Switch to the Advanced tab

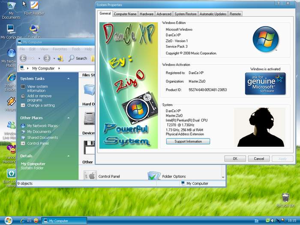point(164,14)
